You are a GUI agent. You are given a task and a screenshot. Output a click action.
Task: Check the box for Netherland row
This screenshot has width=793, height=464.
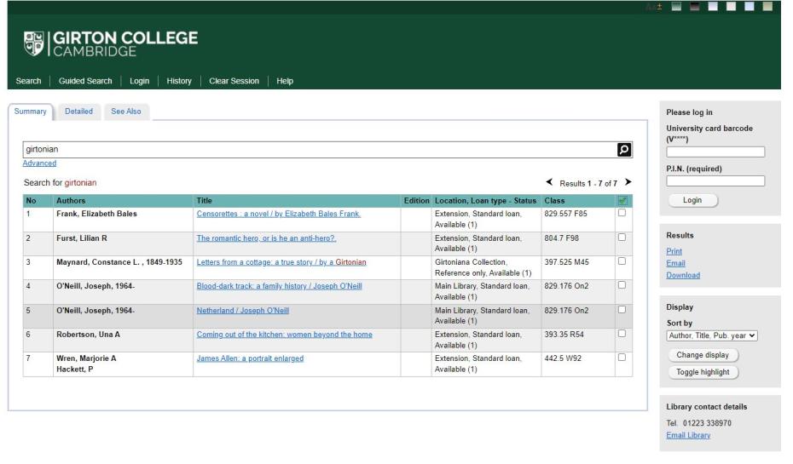(622, 309)
